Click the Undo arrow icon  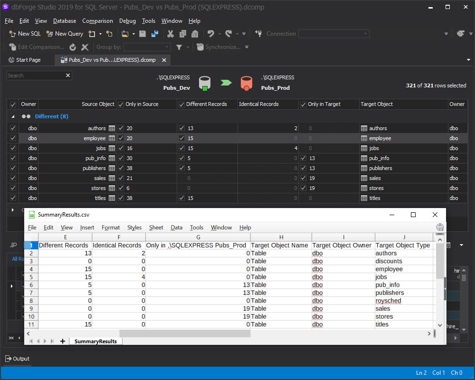211,34
